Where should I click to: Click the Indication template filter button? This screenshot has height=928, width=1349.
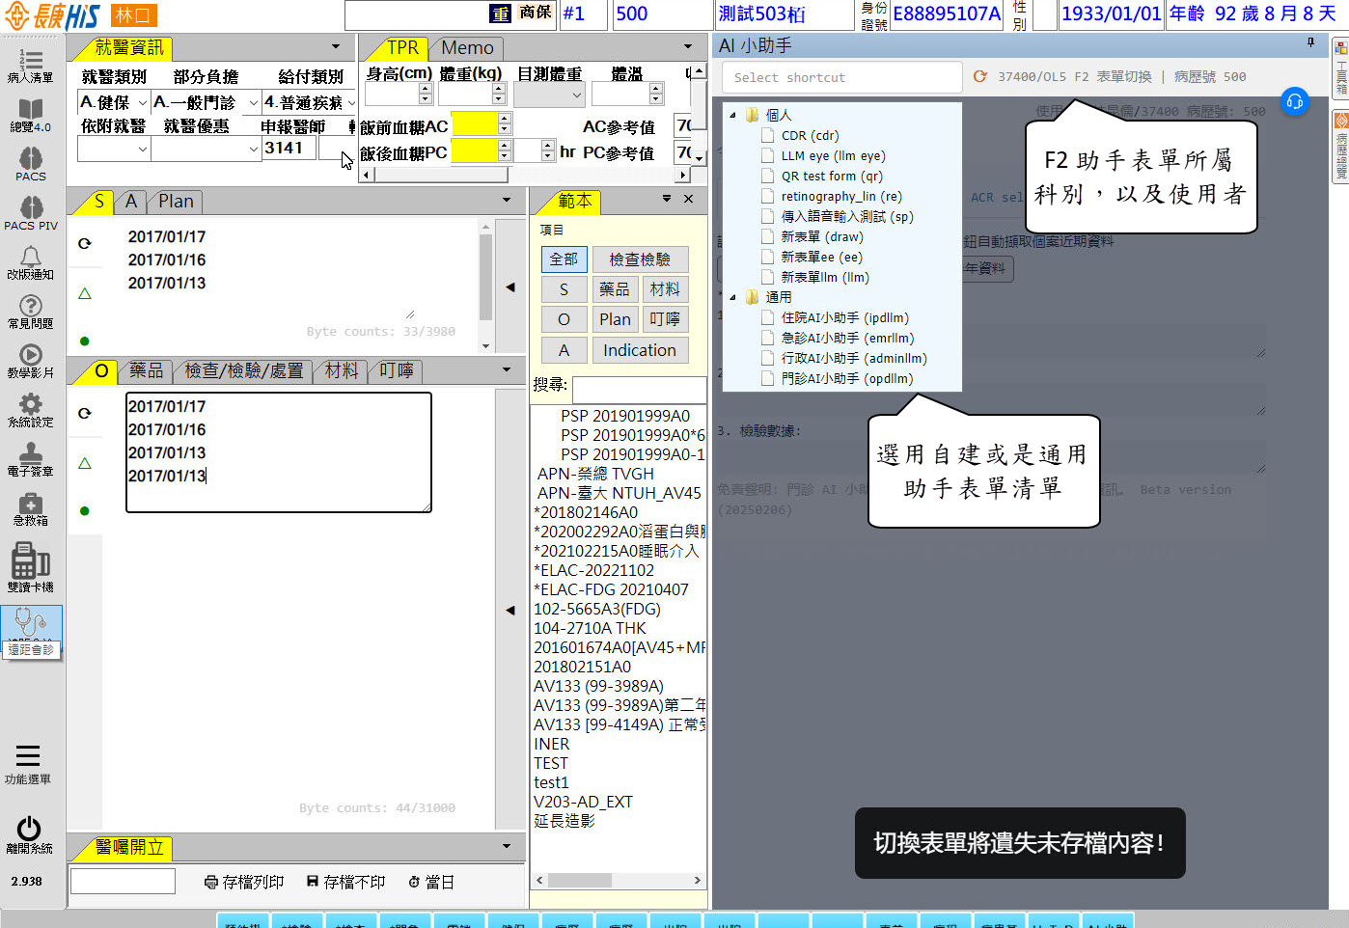(639, 350)
